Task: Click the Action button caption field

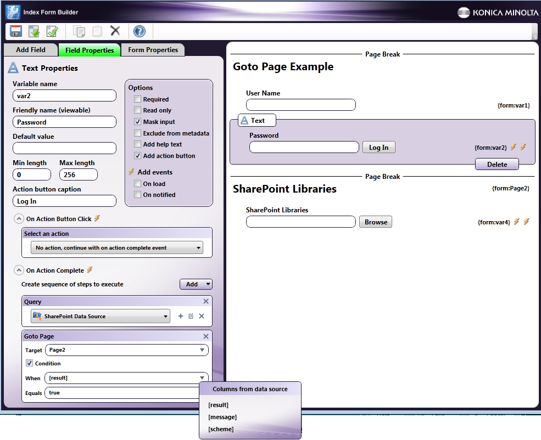Action: 64,201
